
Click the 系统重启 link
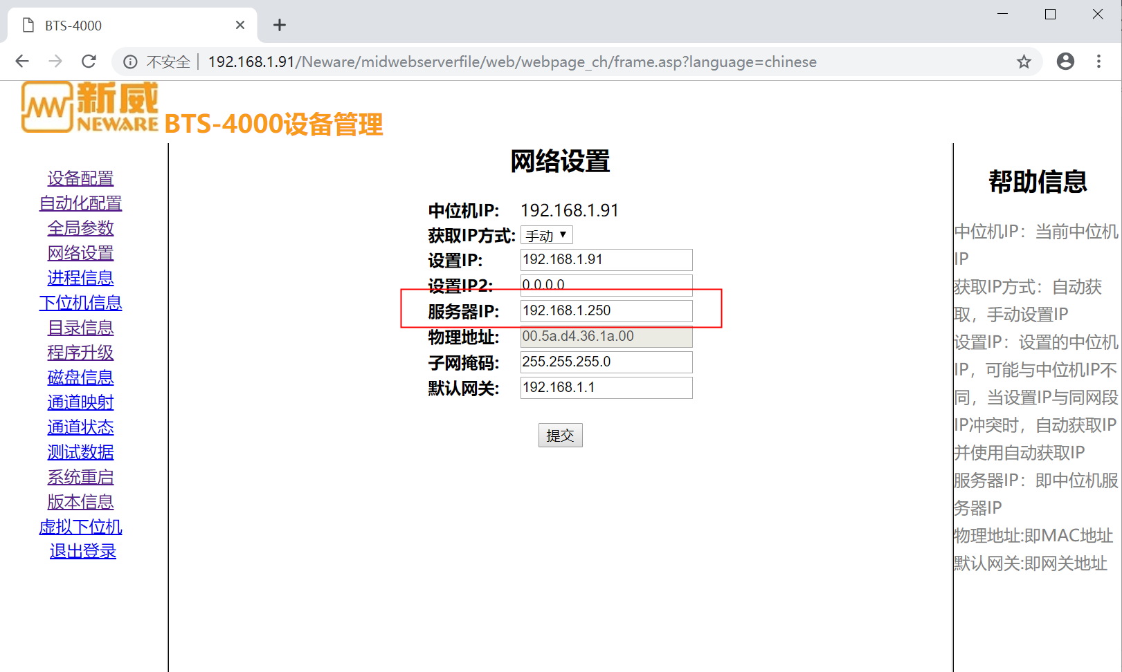point(80,477)
